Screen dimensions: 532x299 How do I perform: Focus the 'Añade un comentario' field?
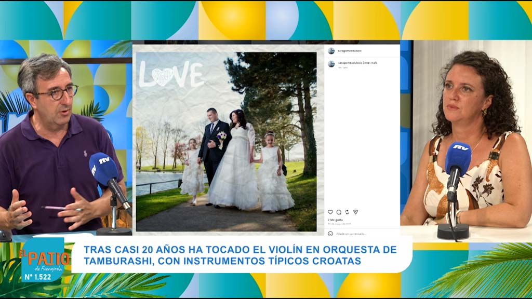coord(351,234)
